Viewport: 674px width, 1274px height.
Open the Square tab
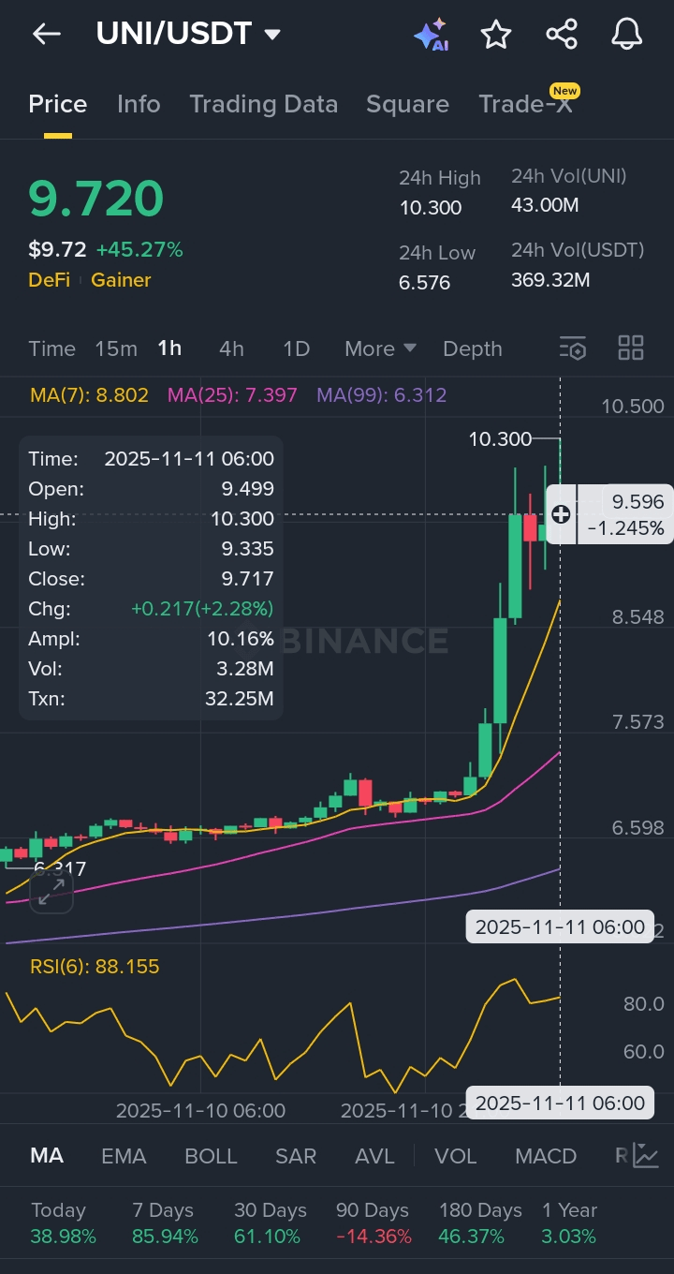pos(407,104)
